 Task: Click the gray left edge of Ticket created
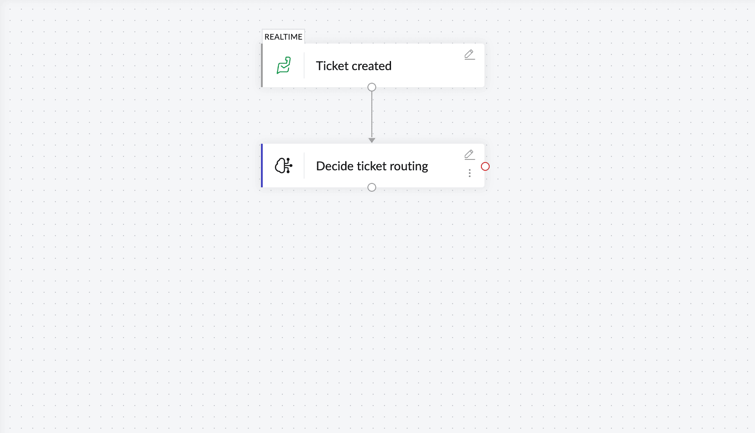[262, 65]
